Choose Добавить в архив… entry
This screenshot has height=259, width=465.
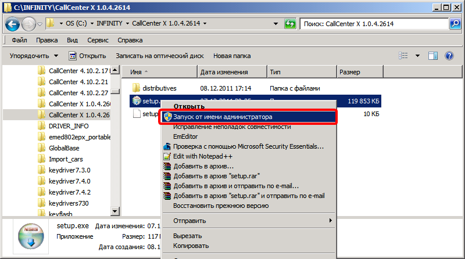pos(203,166)
